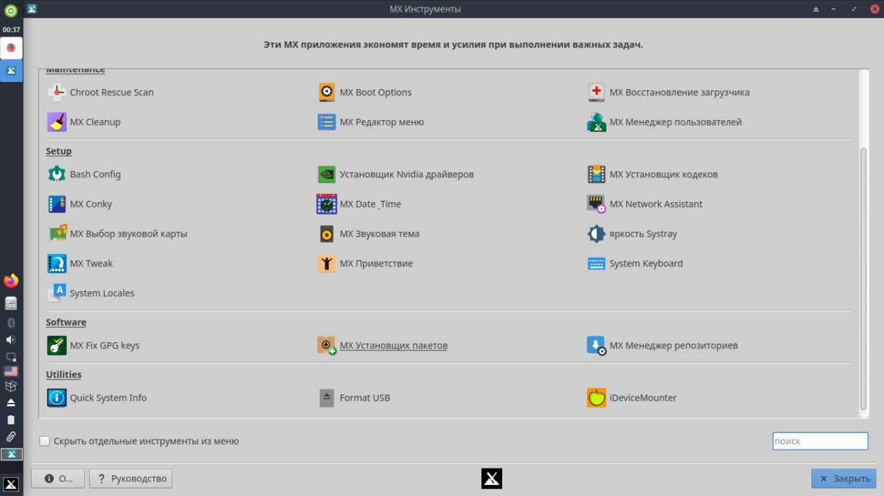Viewport: 884px width, 496px height.
Task: Click the MX Cleanup label
Action: (x=95, y=122)
